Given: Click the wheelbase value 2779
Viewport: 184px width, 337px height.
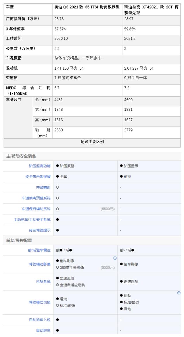Looking at the screenshot, I should pos(128,130).
